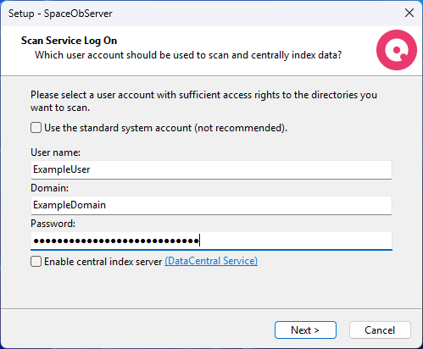Click the 'Setup - SpaceObServer' title bar text
This screenshot has height=349, width=423.
[x=60, y=14]
